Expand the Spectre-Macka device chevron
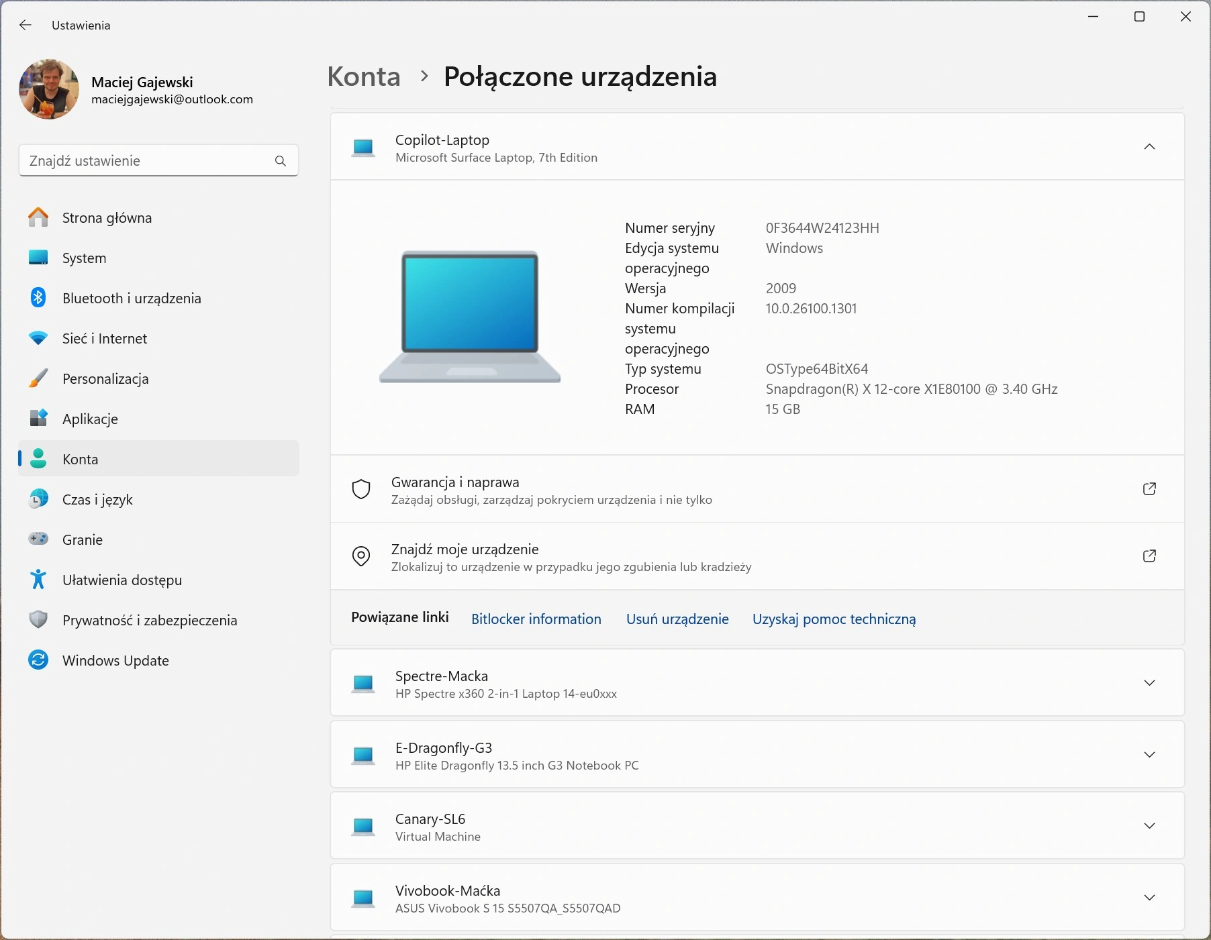This screenshot has width=1211, height=940. coord(1149,683)
